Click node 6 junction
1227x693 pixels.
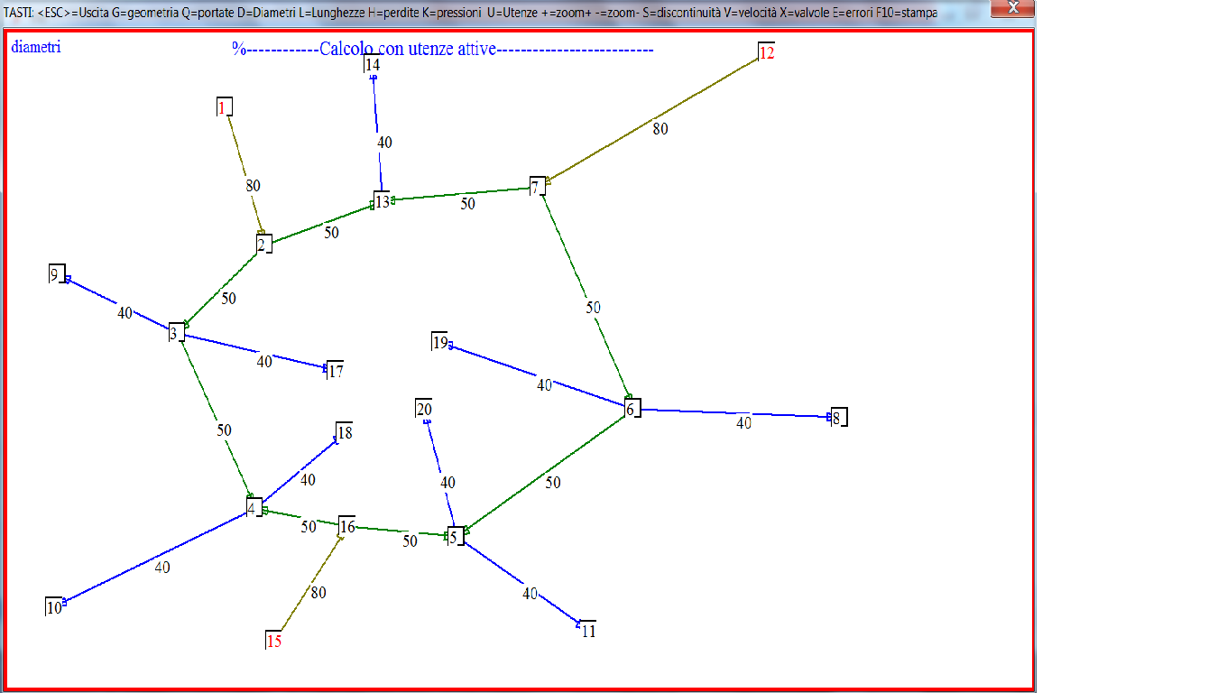[x=632, y=409]
